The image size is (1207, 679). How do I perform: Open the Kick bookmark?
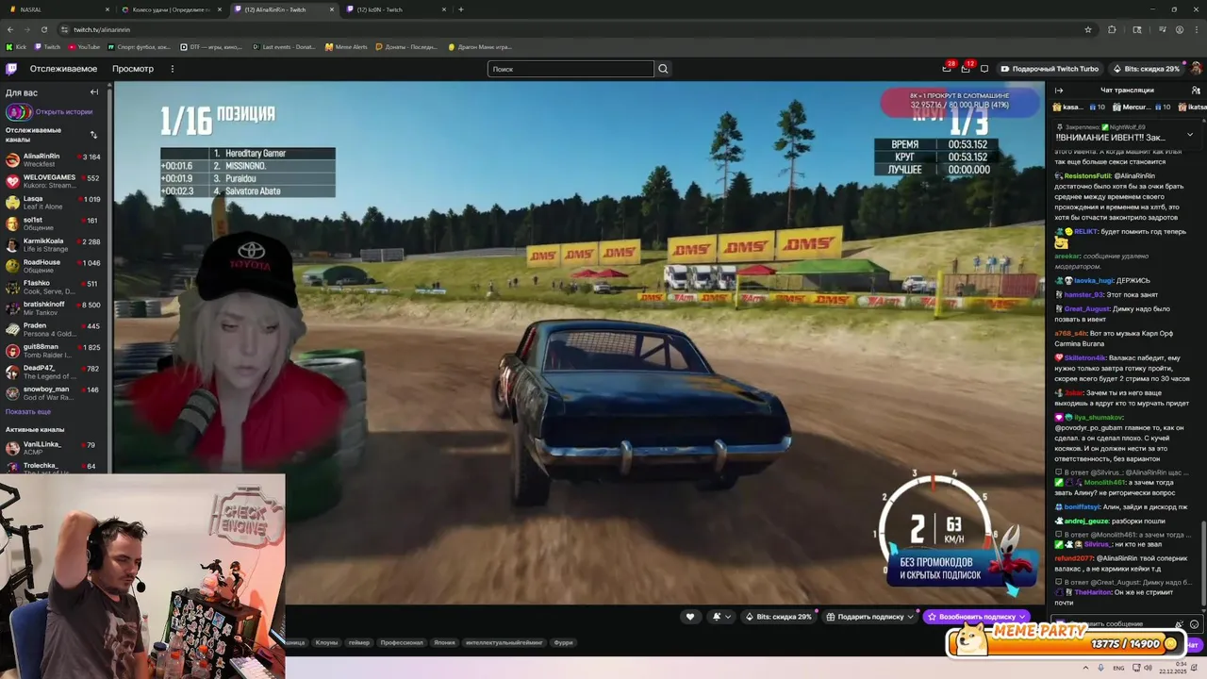point(16,46)
